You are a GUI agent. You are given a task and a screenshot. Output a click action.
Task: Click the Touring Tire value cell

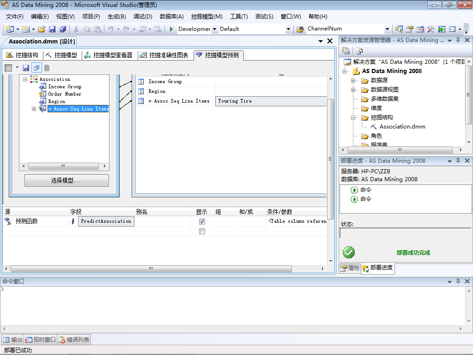[271, 101]
